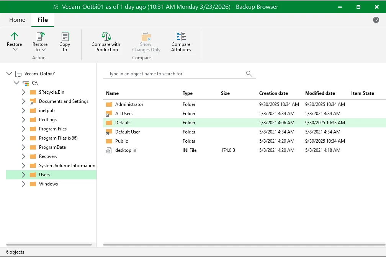Image resolution: width=386 pixels, height=257 pixels.
Task: Expand the Program Files tree folder
Action: pyautogui.click(x=23, y=129)
